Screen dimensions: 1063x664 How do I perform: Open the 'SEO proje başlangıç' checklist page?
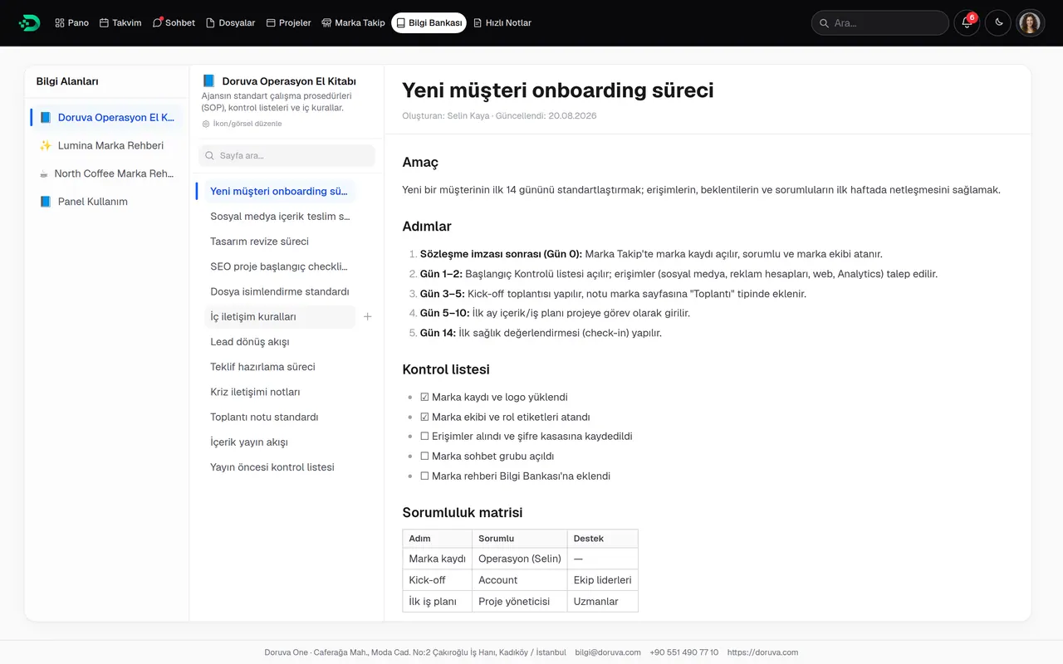[x=280, y=266]
